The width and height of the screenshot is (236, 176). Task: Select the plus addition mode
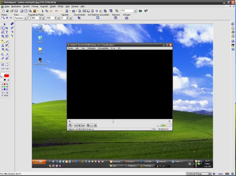coord(7,18)
